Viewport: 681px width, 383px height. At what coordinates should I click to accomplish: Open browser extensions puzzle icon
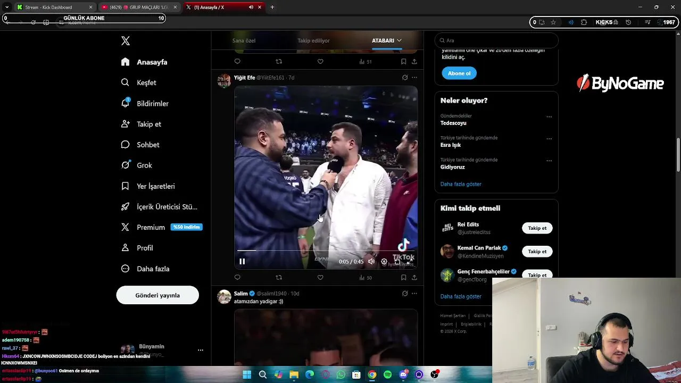pos(584,22)
